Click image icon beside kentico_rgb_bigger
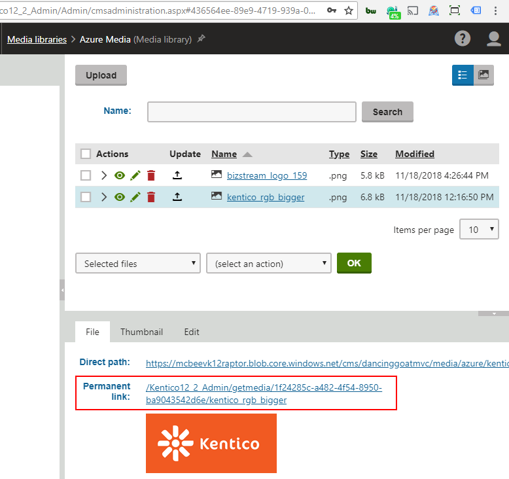The image size is (509, 479). pyautogui.click(x=217, y=196)
